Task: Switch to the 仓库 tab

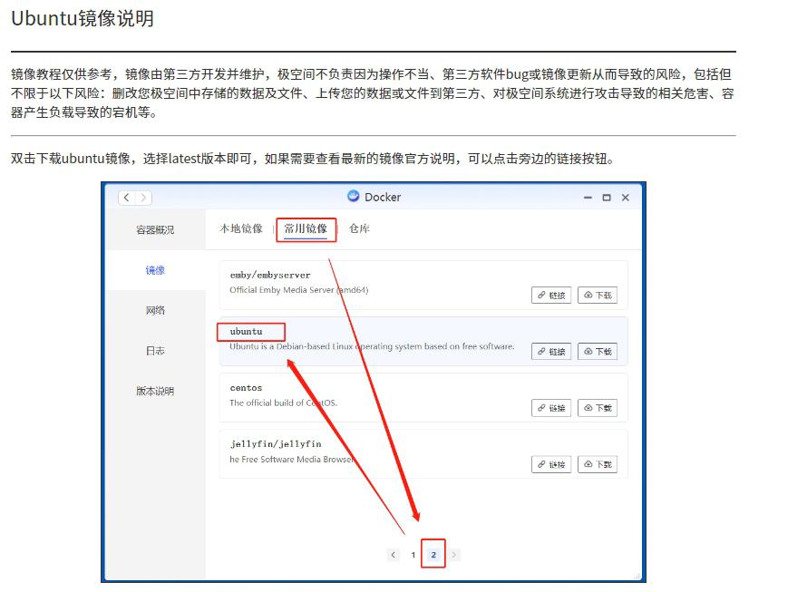Action: tap(359, 228)
